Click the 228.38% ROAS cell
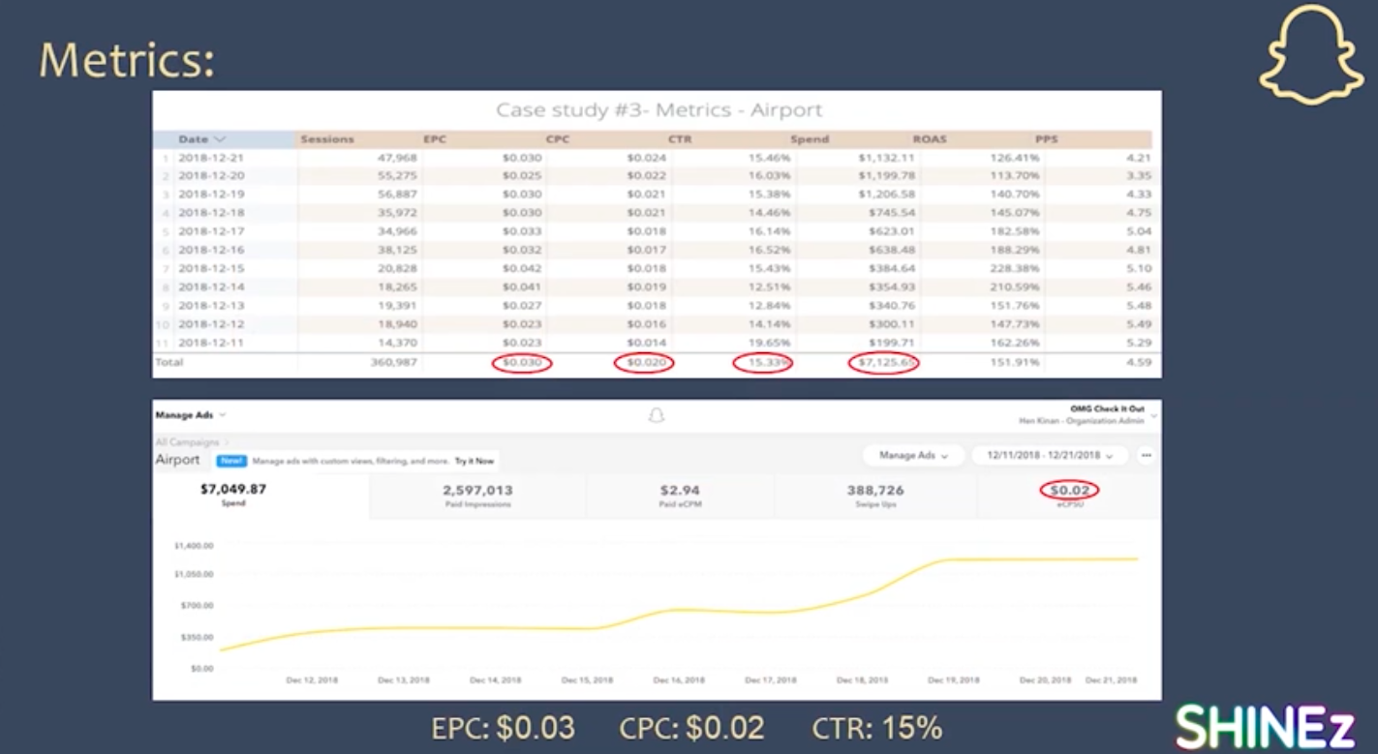The height and width of the screenshot is (754, 1378). (x=1015, y=269)
